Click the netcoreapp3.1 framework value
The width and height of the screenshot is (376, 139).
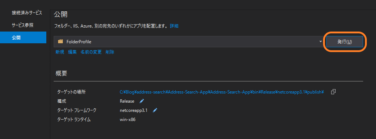click(x=133, y=110)
